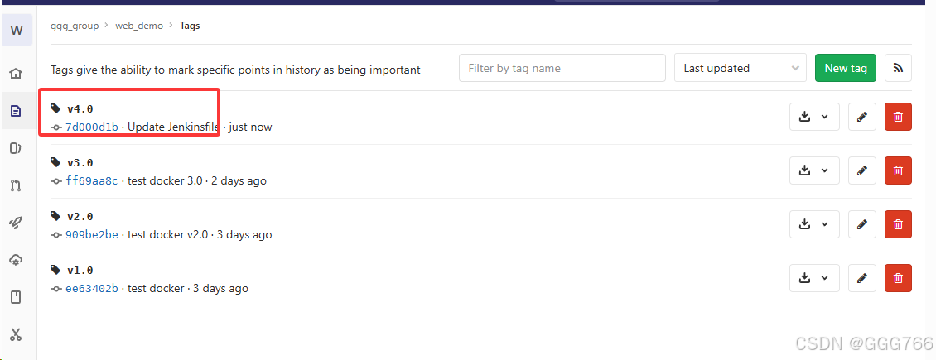Delete the v3.0 tag
Image resolution: width=936 pixels, height=360 pixels.
coord(898,170)
